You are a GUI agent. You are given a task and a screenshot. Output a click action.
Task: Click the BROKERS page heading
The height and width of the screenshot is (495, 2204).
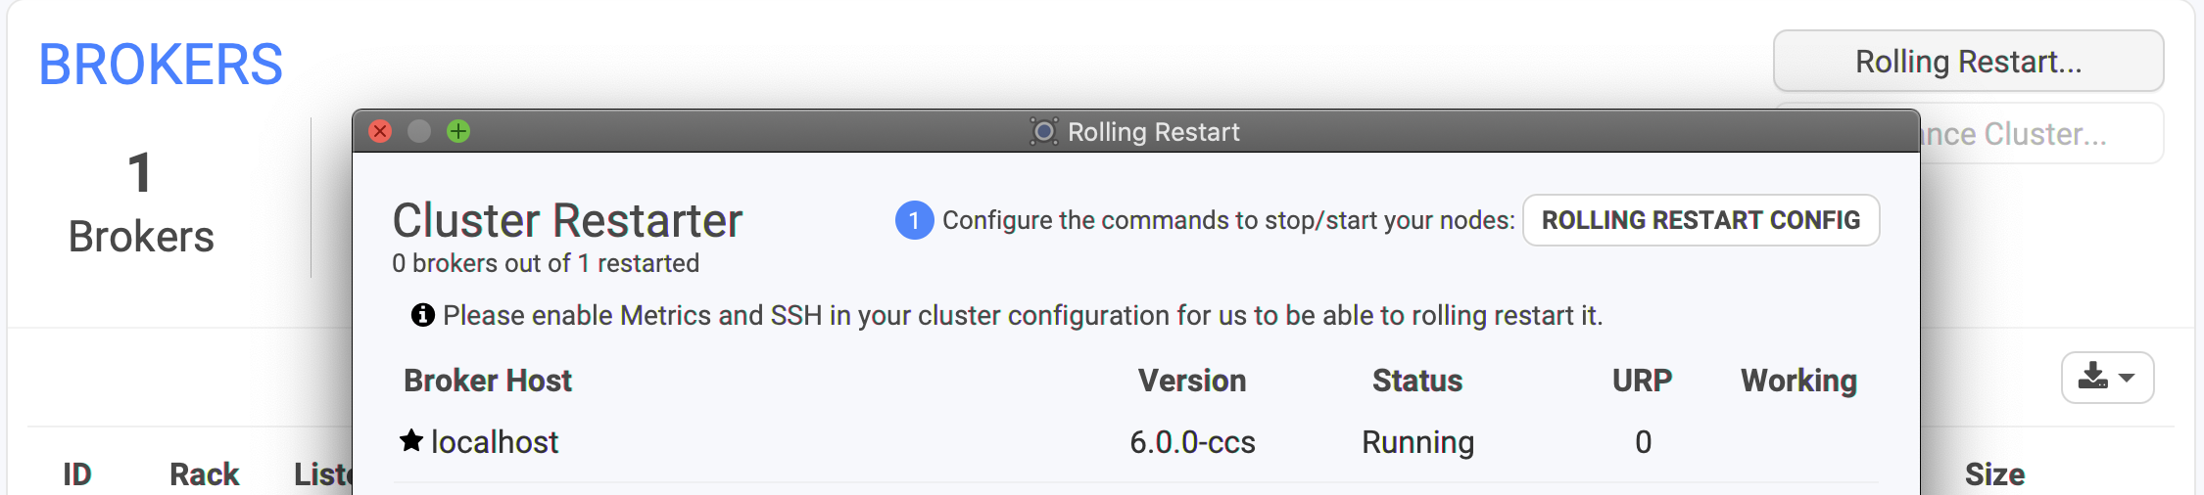(161, 65)
